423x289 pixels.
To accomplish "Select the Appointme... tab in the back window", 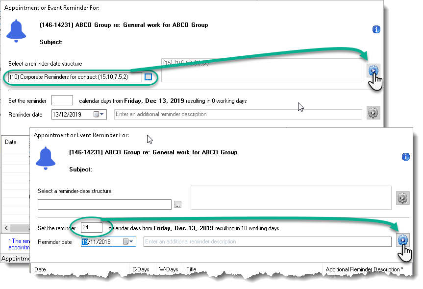I will (x=15, y=259).
